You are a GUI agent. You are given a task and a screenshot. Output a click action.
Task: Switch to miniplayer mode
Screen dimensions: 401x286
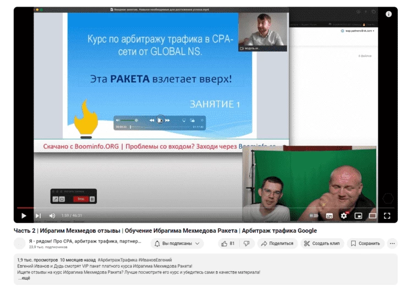[358, 216]
